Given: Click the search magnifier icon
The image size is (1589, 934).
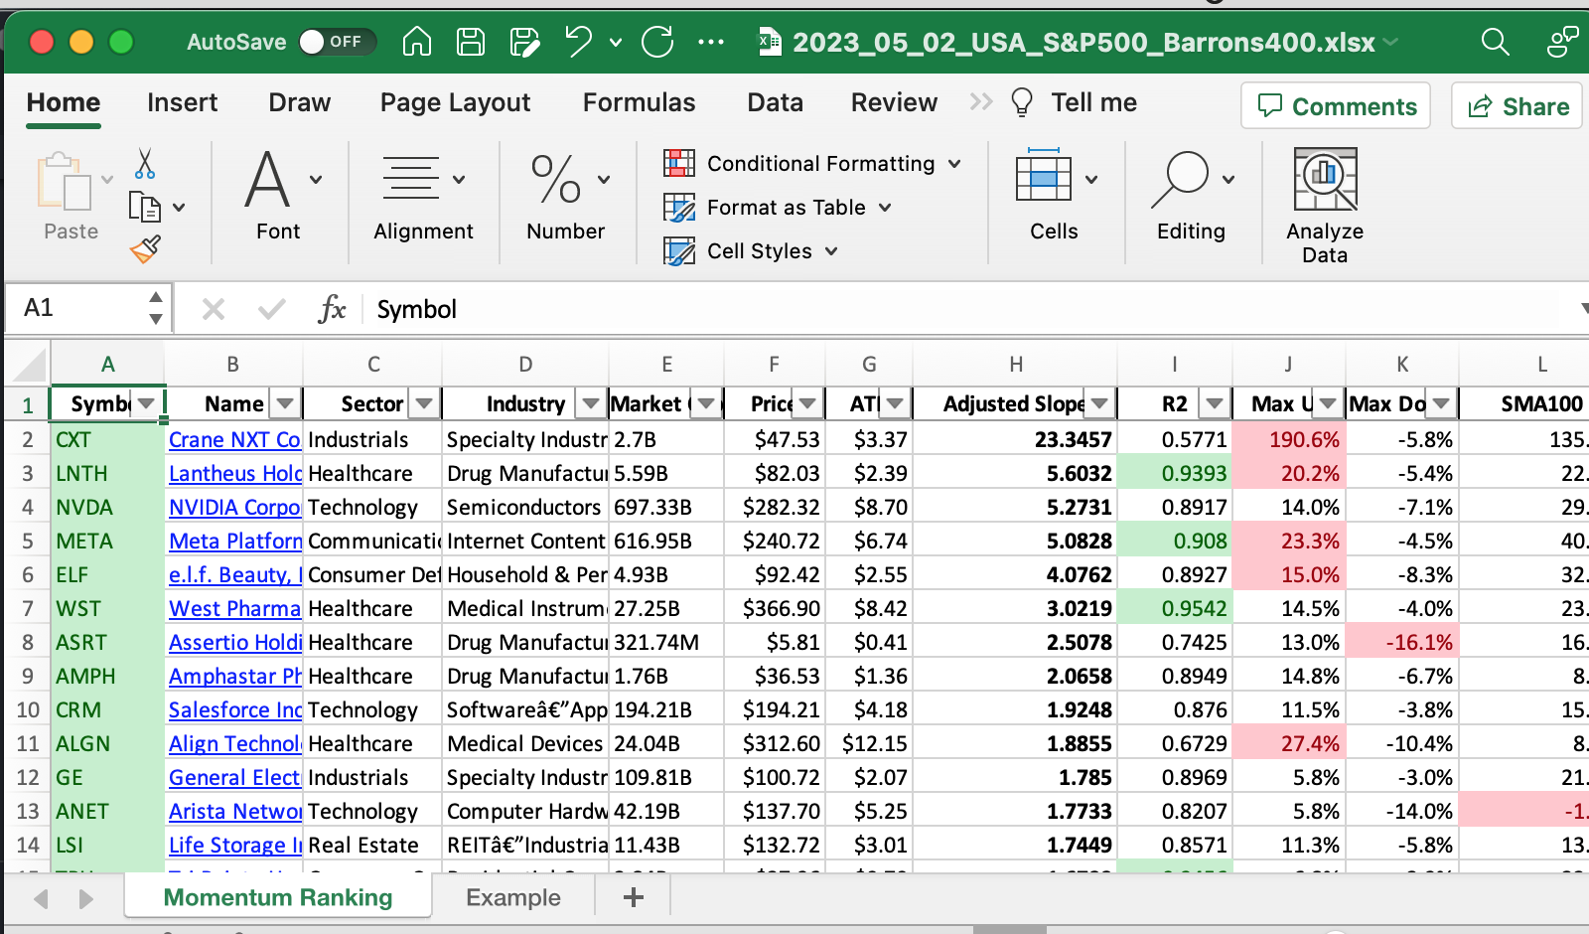Looking at the screenshot, I should [x=1495, y=42].
